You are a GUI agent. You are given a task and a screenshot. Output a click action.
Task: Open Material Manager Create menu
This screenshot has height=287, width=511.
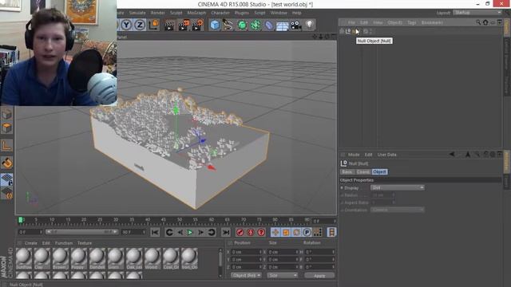[x=31, y=243]
